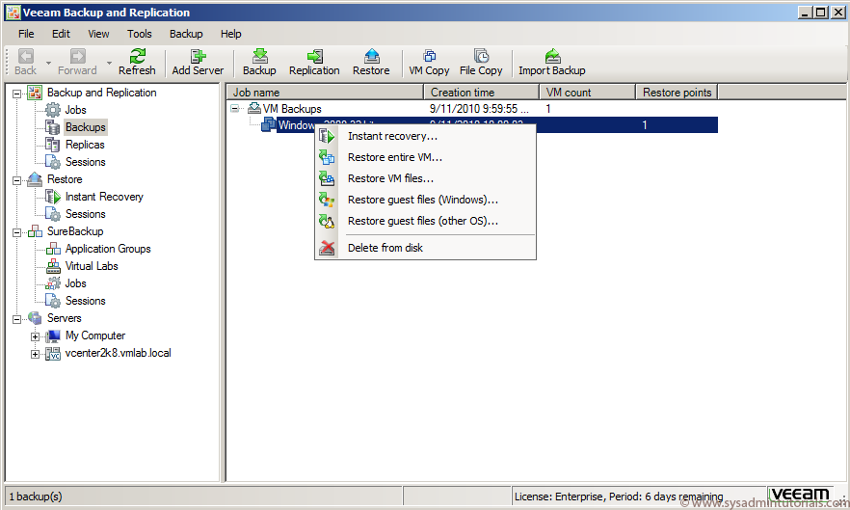Image resolution: width=850 pixels, height=510 pixels.
Task: Pick Restore guest files (Windows) entry
Action: click(x=423, y=200)
